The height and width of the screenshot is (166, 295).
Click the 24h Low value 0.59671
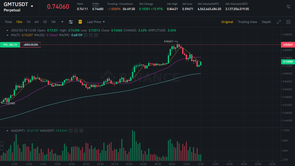[188, 9]
